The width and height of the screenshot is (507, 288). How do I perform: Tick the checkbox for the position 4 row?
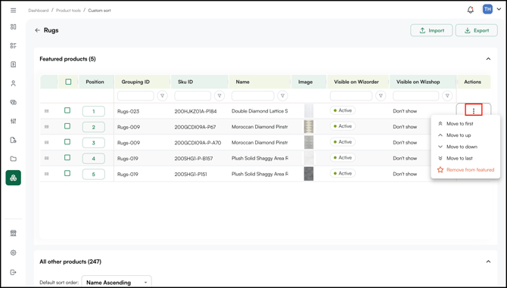click(67, 157)
